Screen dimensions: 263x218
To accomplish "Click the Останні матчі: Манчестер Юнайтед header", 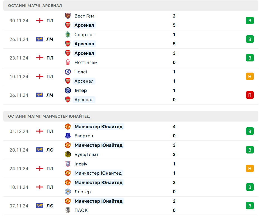I will 49,116.
